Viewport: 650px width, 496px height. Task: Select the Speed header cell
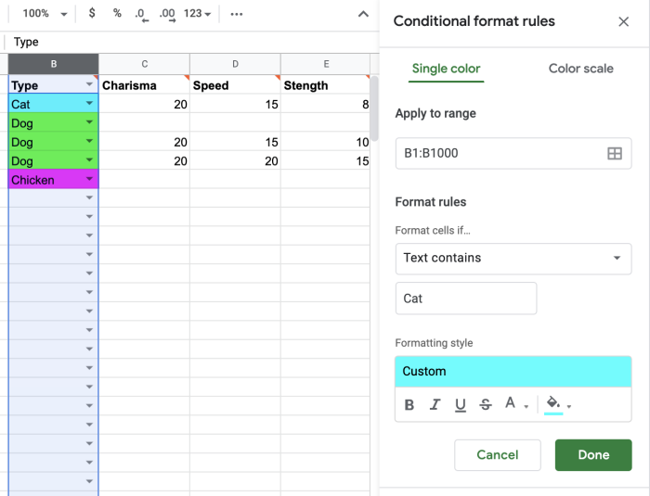click(x=235, y=85)
